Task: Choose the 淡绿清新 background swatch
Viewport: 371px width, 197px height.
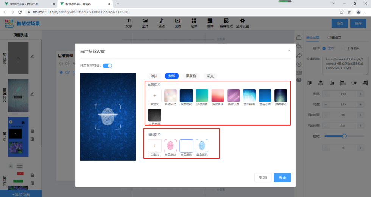Action: pyautogui.click(x=202, y=95)
